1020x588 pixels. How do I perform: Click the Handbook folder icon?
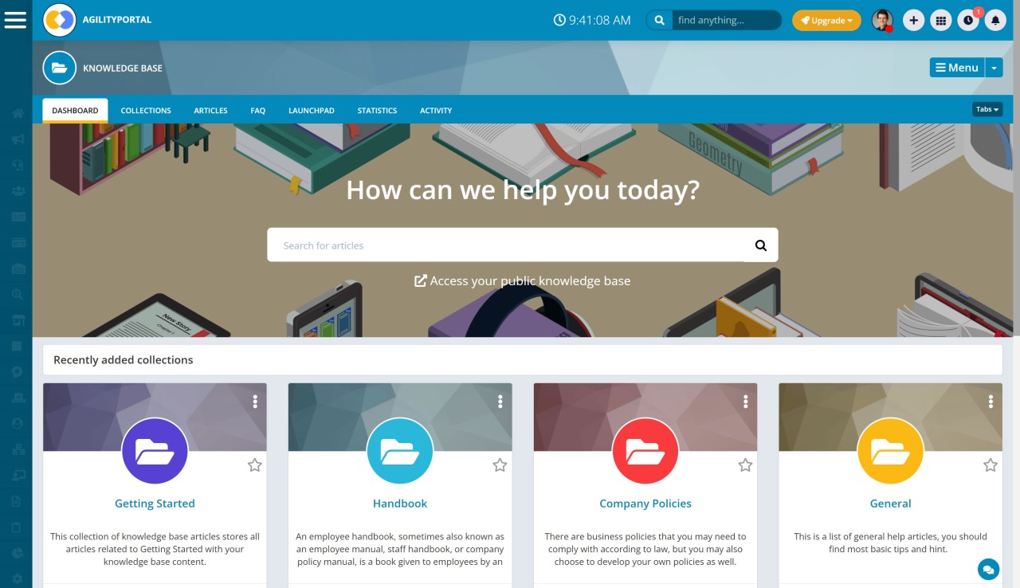(400, 451)
